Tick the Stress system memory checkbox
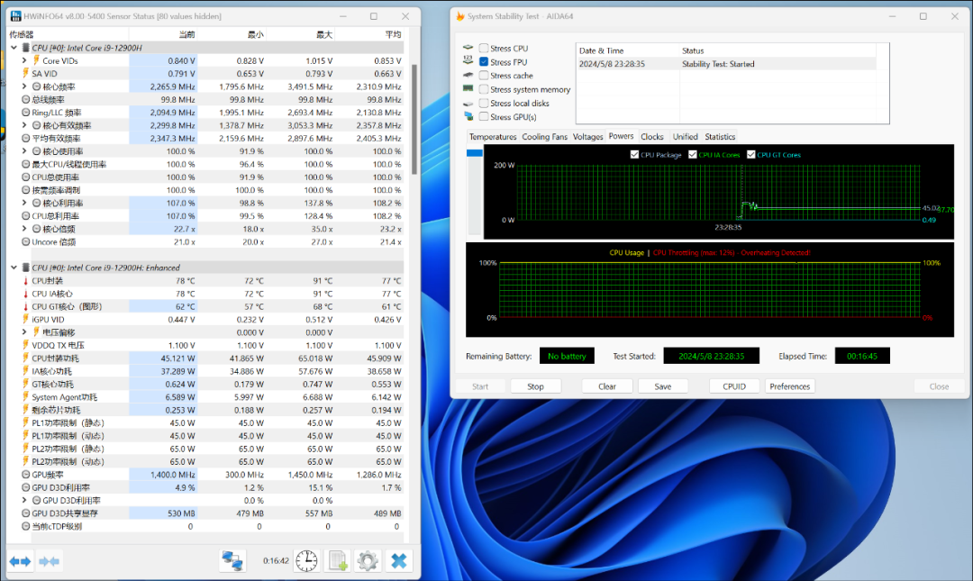 coord(484,89)
